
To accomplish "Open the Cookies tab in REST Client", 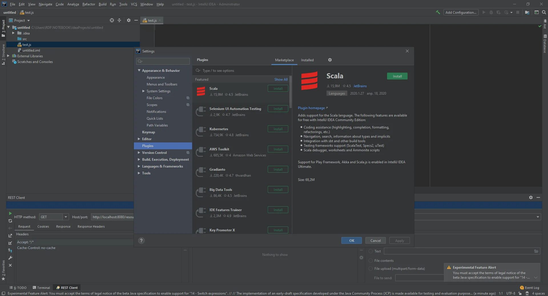I will pyautogui.click(x=43, y=226).
